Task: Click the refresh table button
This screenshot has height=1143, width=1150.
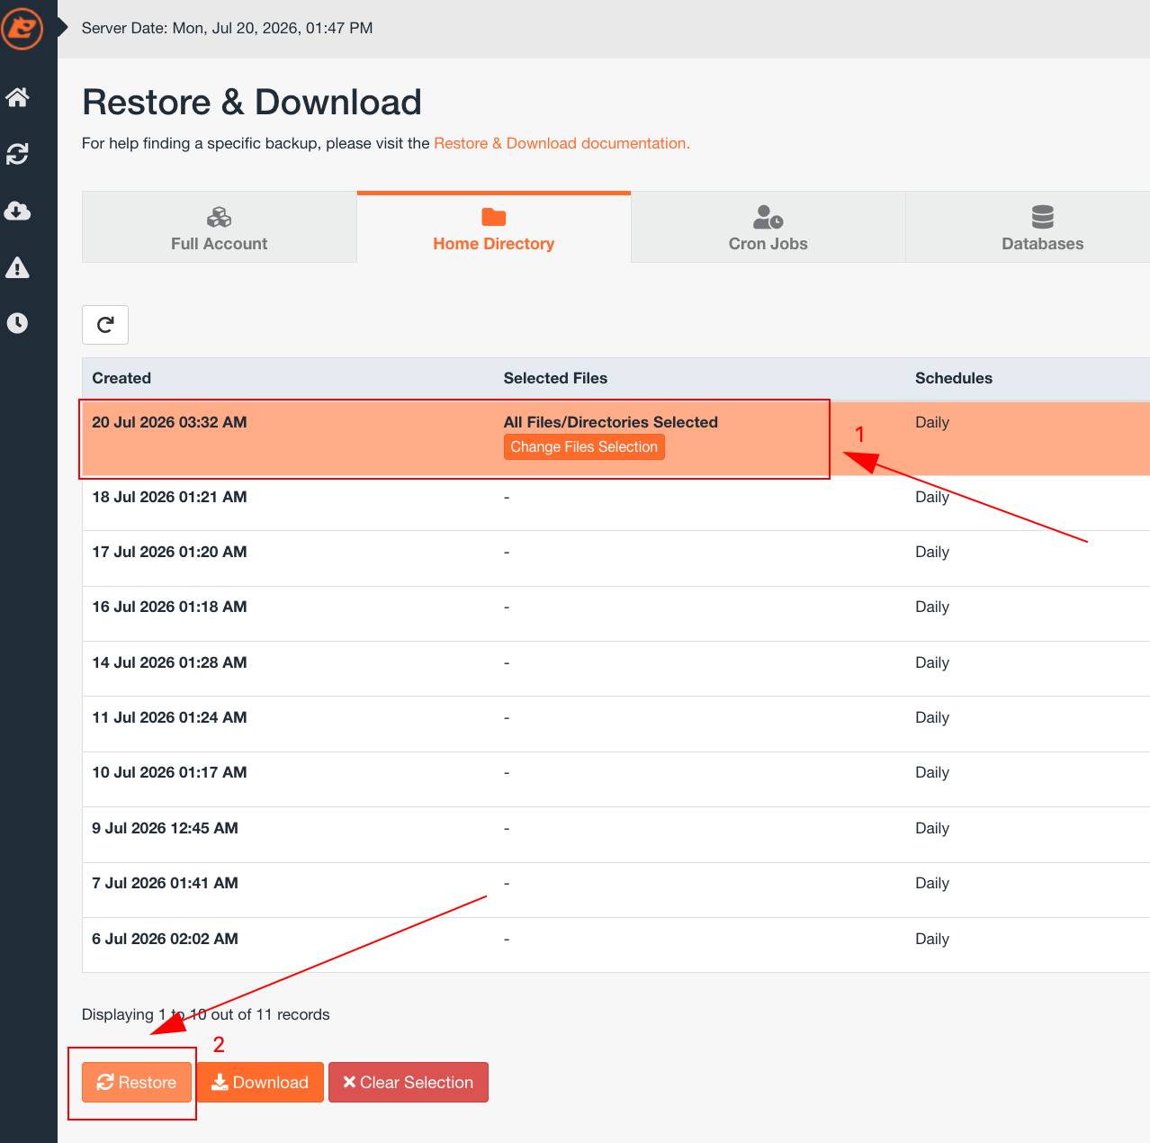Action: click(105, 324)
